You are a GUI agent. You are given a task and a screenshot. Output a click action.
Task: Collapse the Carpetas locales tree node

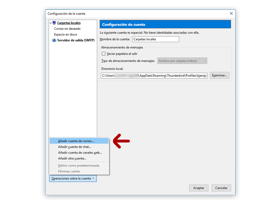[51, 23]
